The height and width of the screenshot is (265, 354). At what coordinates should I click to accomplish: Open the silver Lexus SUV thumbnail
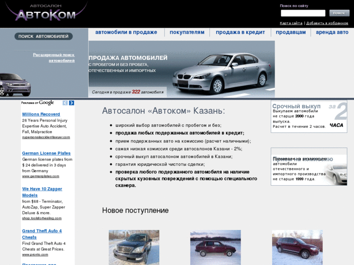(x=134, y=247)
